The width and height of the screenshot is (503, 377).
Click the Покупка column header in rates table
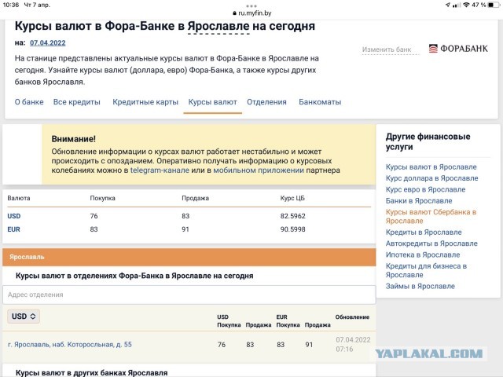[x=102, y=198]
